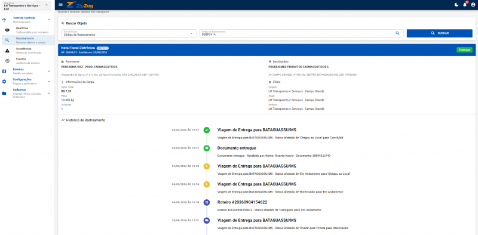Open the Roteiros menu label
Viewport: 478px width, 235px height.
point(19,69)
